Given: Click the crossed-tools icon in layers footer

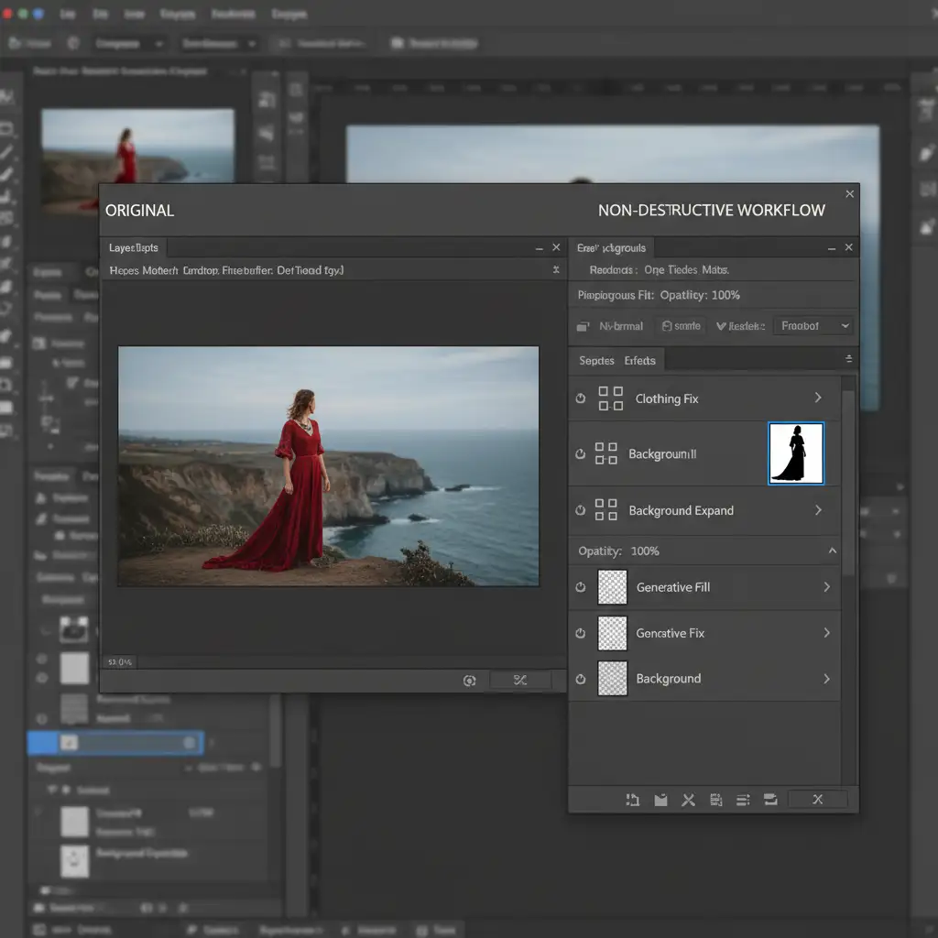Looking at the screenshot, I should 688,800.
